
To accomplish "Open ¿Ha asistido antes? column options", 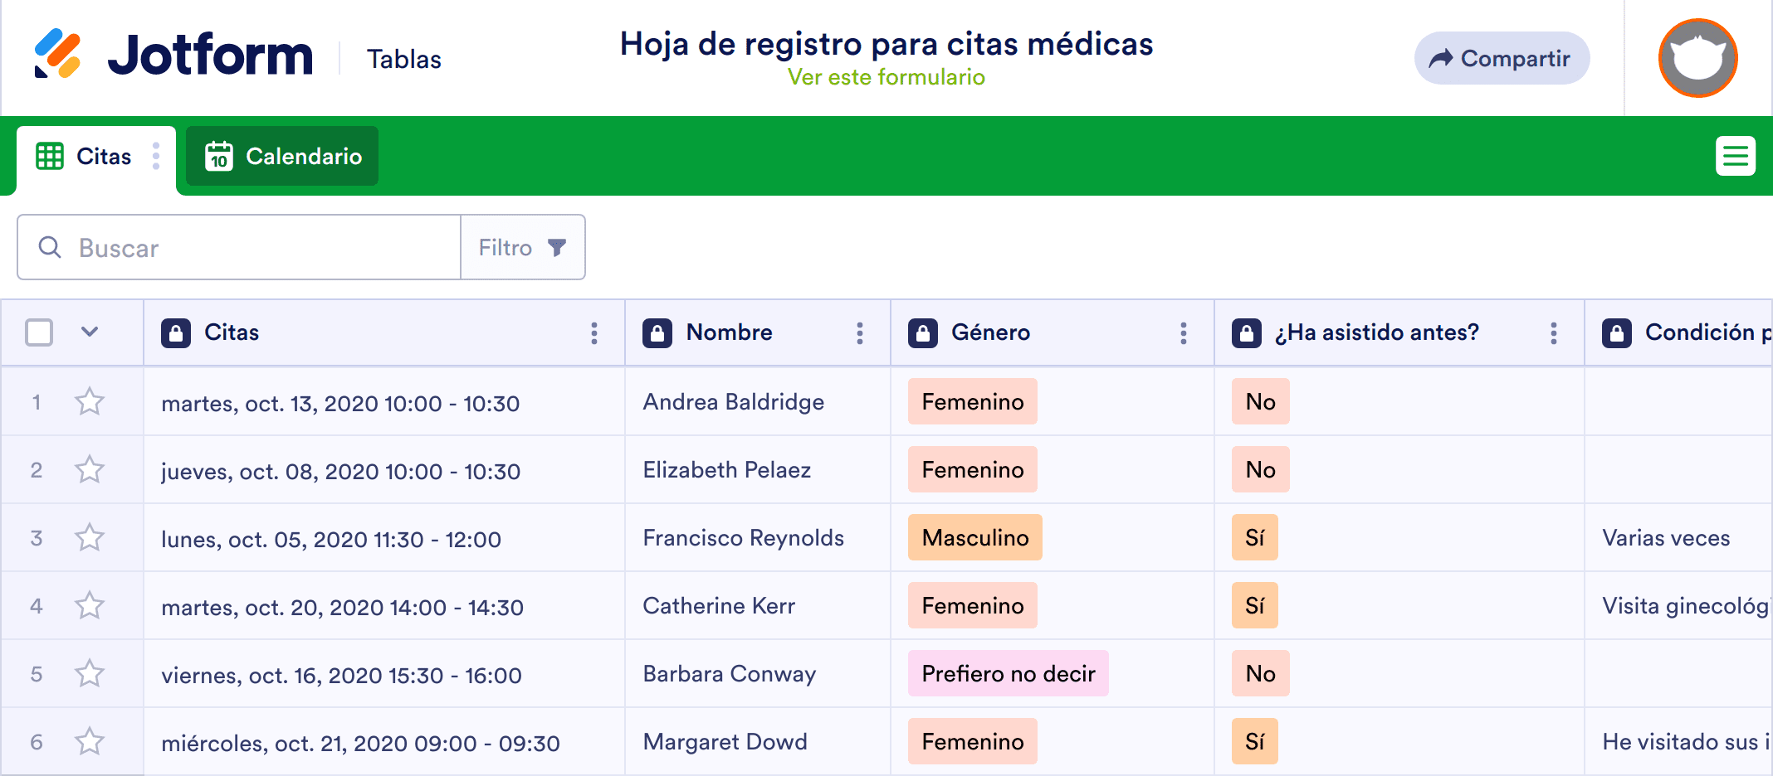I will pyautogui.click(x=1554, y=333).
